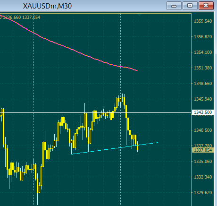Minimize the XAUUSDm chart window

pyautogui.click(x=174, y=6)
